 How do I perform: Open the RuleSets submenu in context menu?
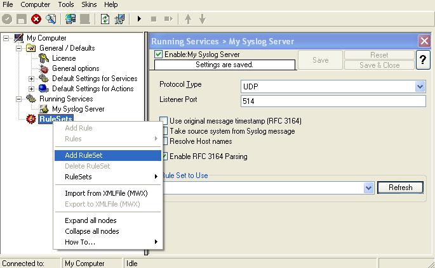click(108, 177)
